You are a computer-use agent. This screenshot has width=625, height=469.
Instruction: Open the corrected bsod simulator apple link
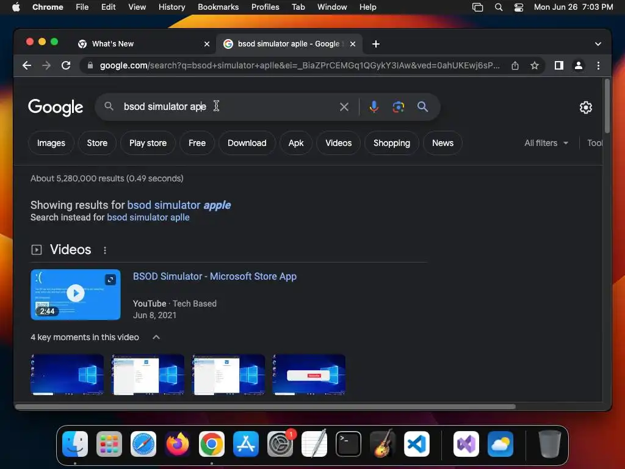pyautogui.click(x=179, y=205)
